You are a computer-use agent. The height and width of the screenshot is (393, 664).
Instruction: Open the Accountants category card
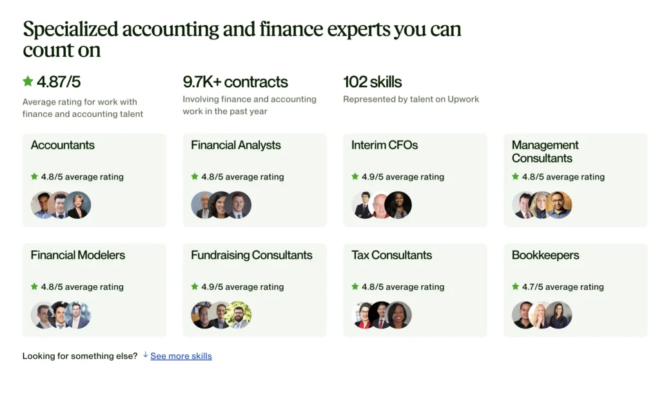click(94, 180)
